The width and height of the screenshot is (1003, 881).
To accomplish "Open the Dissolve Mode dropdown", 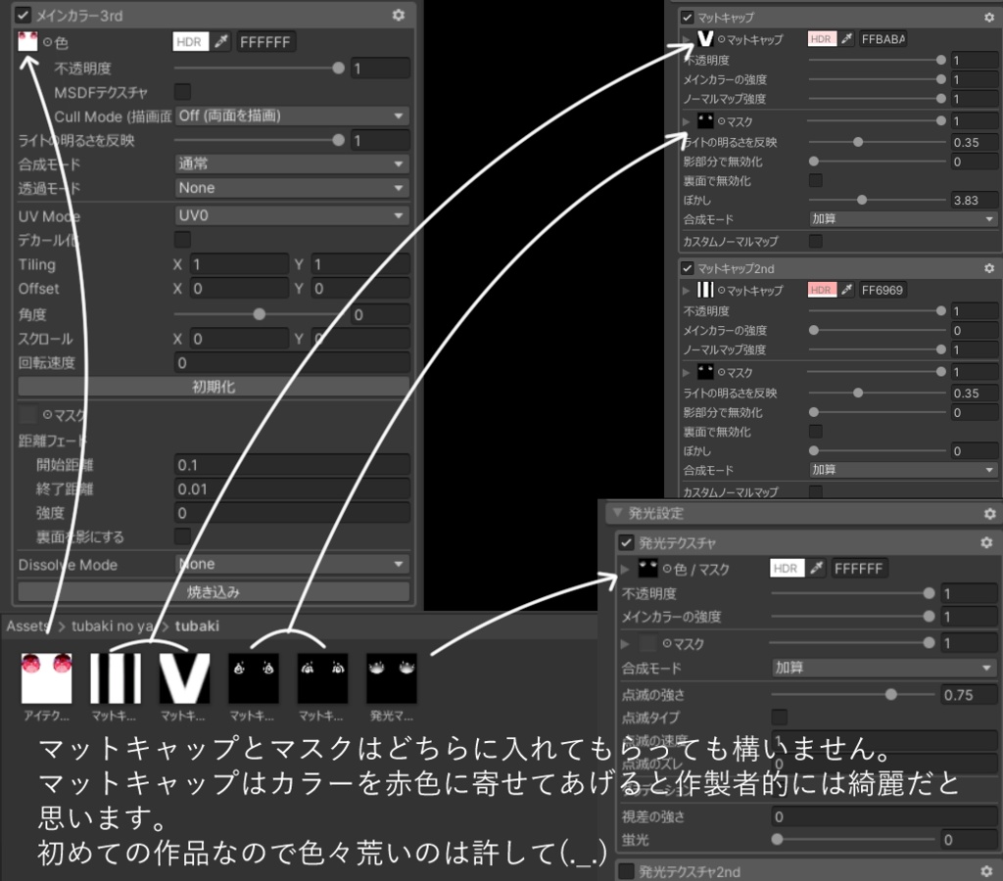I will [292, 564].
